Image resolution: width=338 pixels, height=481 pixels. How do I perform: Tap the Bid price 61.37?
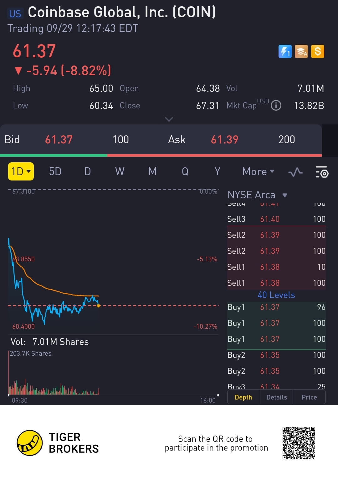click(x=59, y=139)
